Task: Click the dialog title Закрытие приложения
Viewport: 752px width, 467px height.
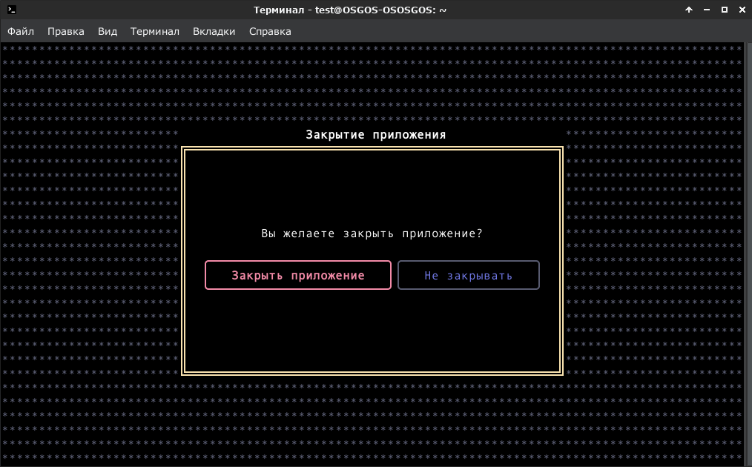Action: [376, 135]
